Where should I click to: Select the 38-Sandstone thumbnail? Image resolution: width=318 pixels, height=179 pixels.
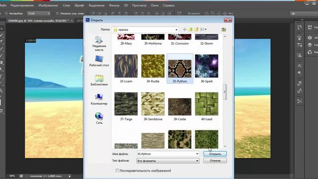153,104
